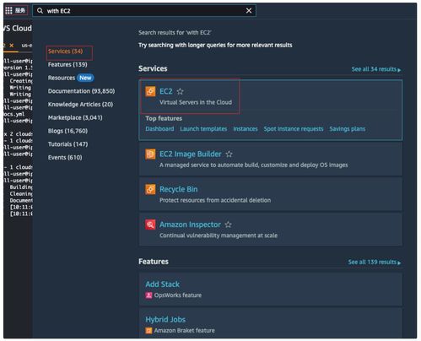The width and height of the screenshot is (421, 341).
Task: Open the Launch templates feature link
Action: pos(203,129)
